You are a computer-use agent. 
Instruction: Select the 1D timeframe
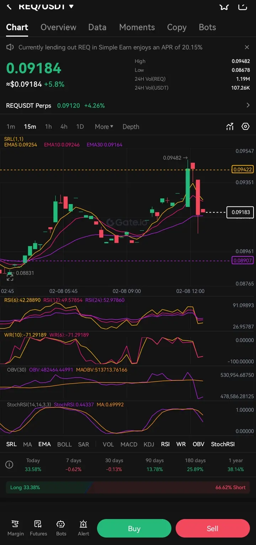[80, 127]
